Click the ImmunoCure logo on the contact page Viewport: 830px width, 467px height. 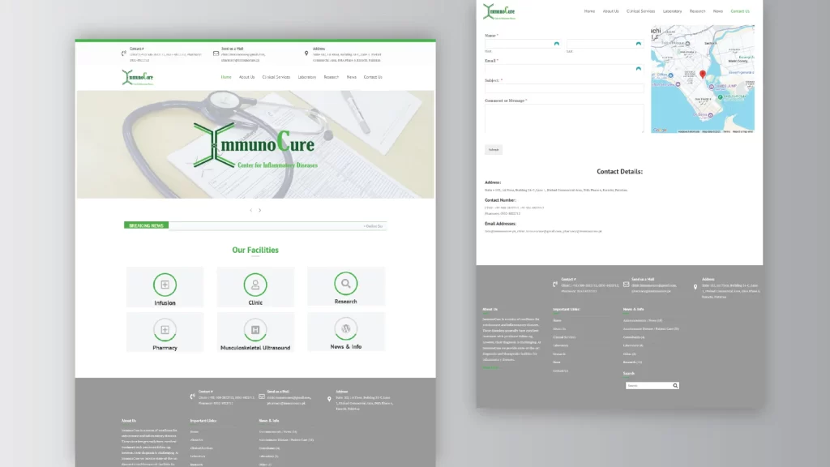500,11
